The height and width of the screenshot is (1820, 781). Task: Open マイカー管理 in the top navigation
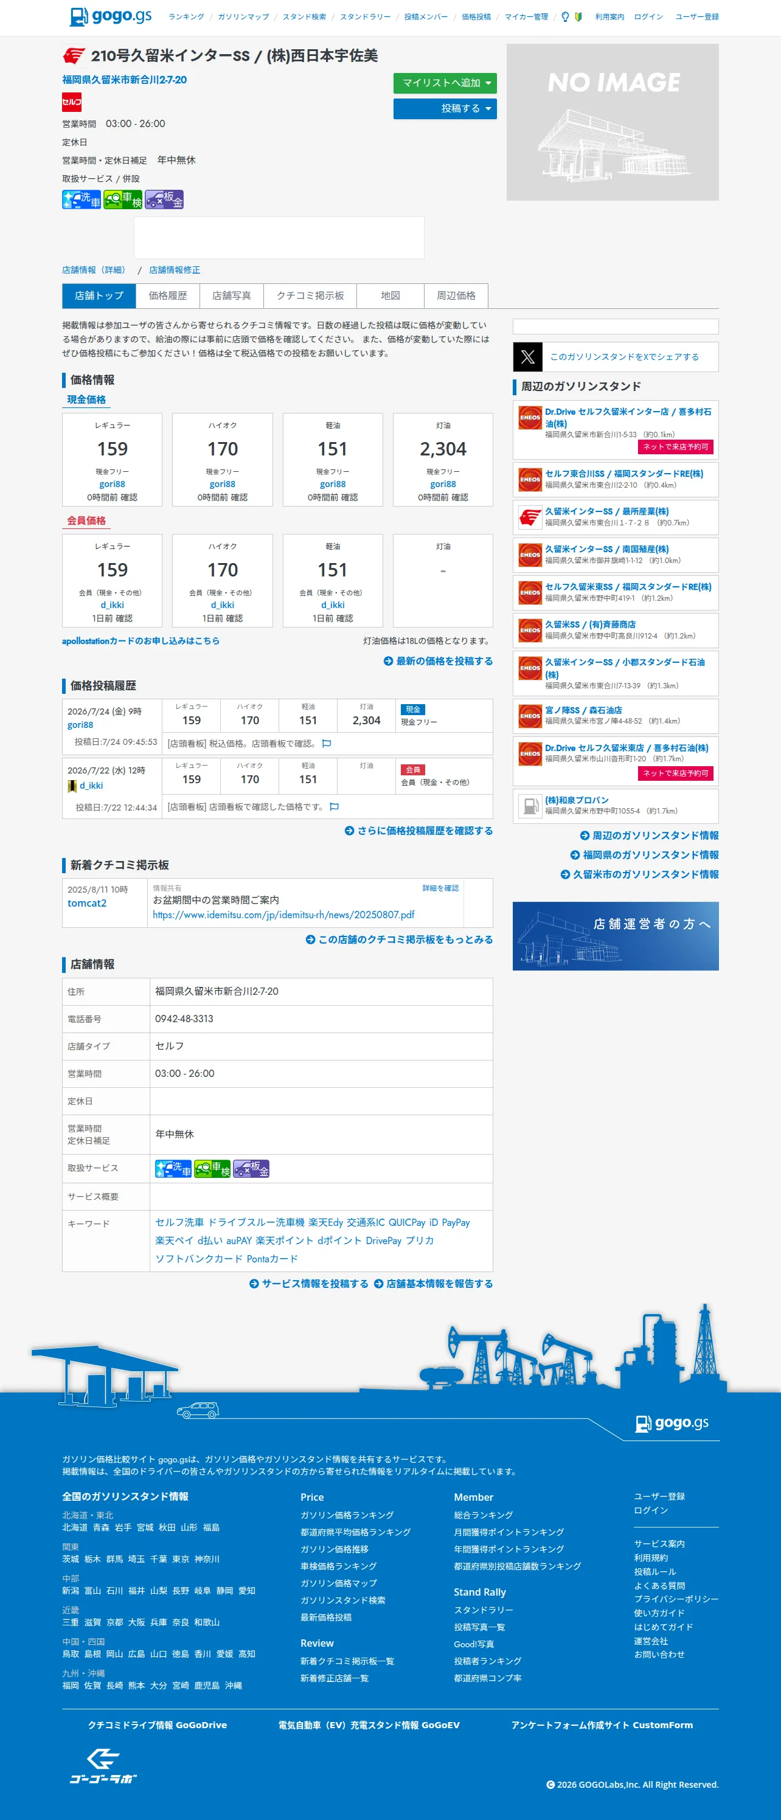(526, 17)
